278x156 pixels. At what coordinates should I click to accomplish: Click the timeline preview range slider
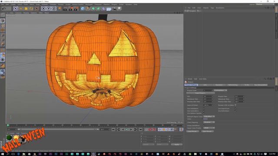point(58,130)
